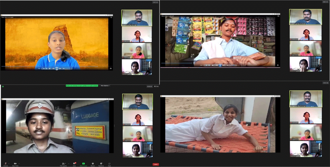The height and width of the screenshot is (167, 330).
Task: Click the Stop Video camera icon
Action: click(15, 163)
